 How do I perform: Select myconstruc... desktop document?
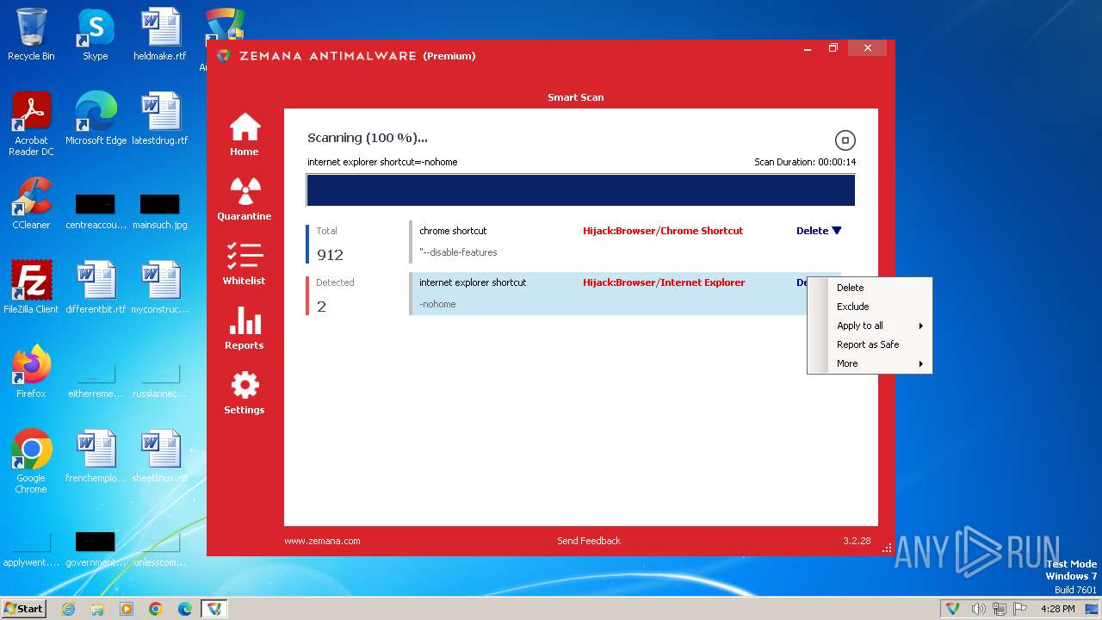tap(160, 288)
